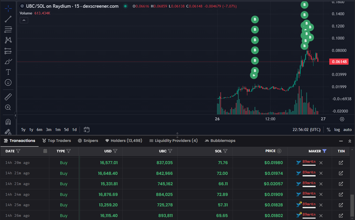Open the SOL column filter
The image size is (355, 220).
225,151
